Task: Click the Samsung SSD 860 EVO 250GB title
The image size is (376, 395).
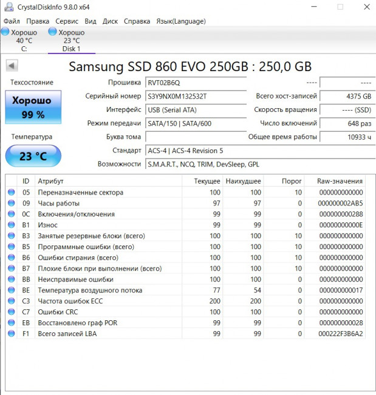Action: pyautogui.click(x=190, y=66)
